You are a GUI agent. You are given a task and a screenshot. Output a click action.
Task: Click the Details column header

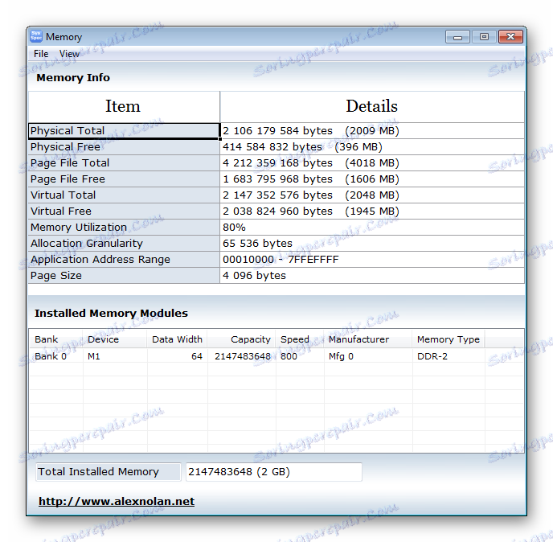(372, 107)
